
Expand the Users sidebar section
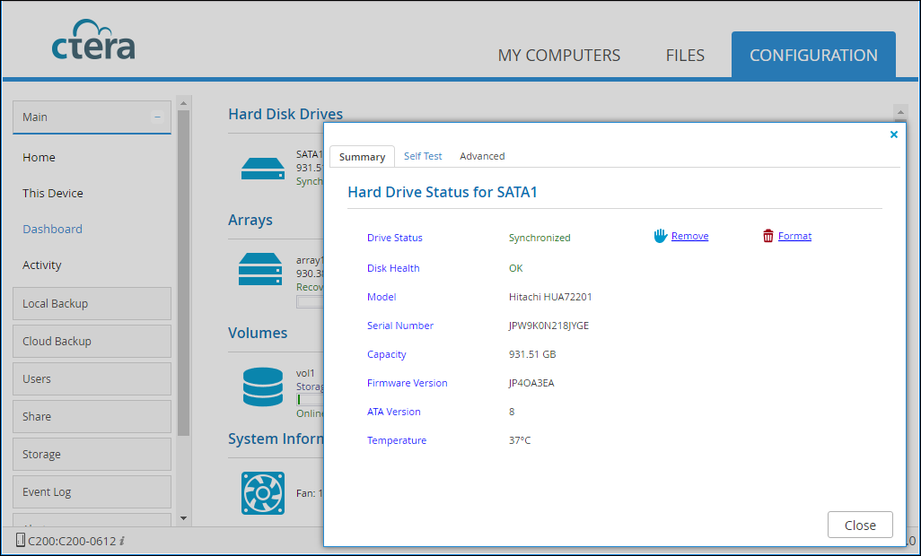tap(92, 378)
